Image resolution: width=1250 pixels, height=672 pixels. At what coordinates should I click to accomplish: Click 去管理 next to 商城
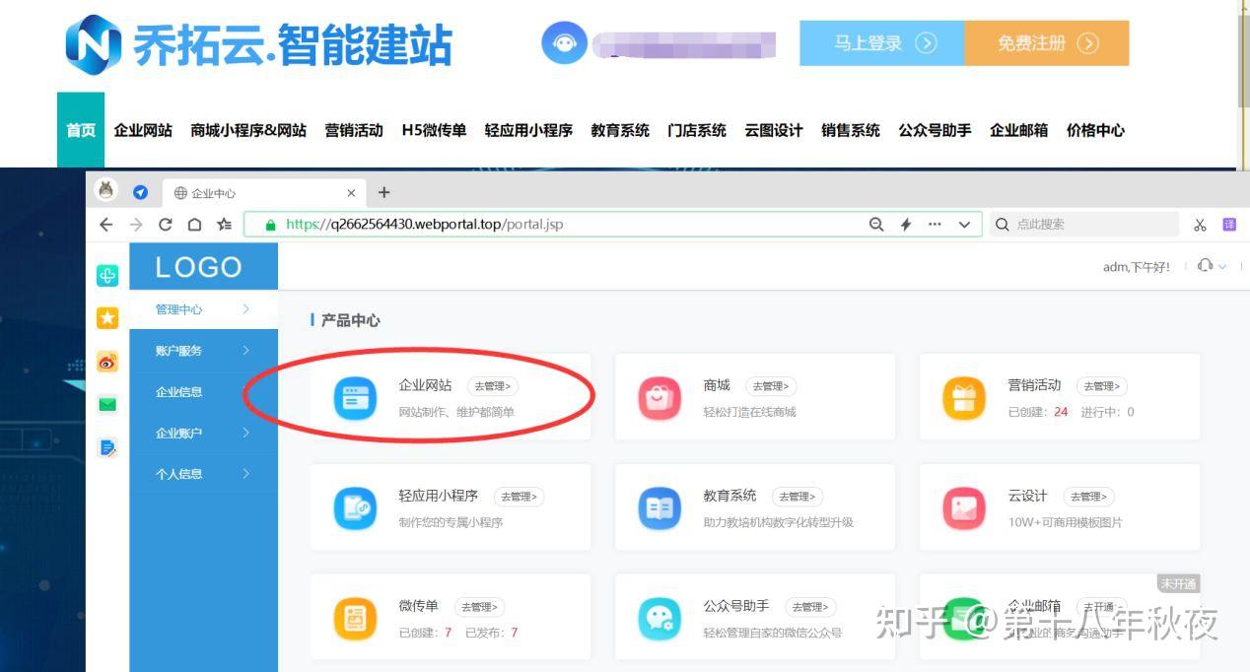(771, 386)
